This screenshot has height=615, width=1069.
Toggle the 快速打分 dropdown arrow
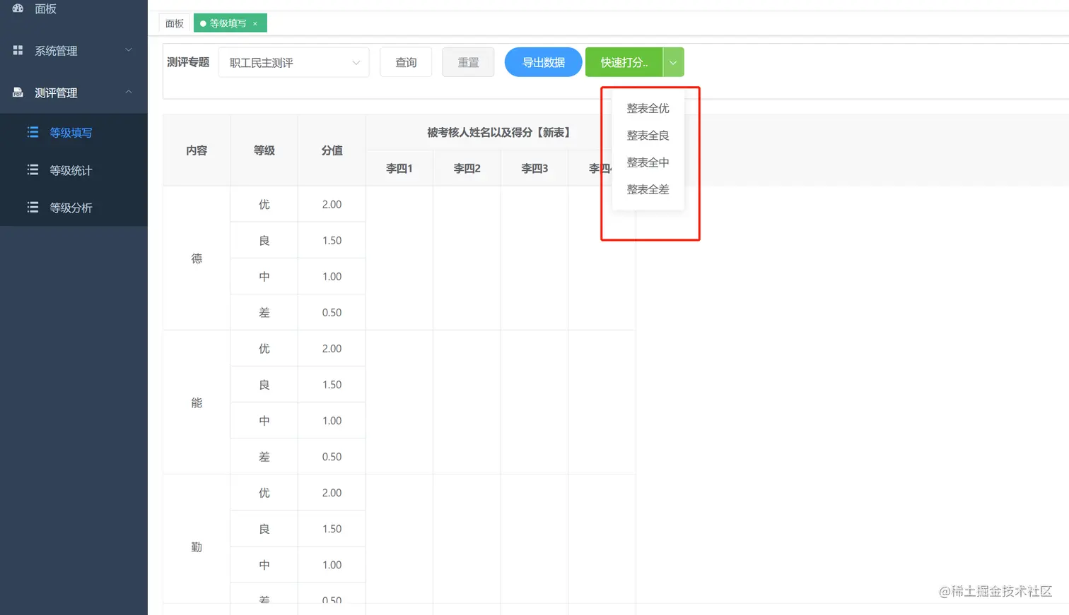point(673,62)
